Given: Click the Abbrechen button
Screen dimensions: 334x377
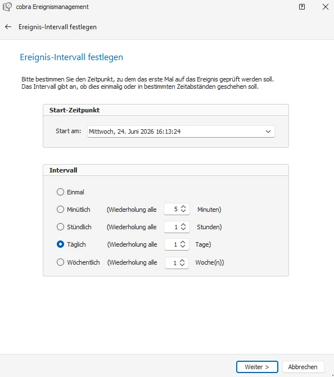Looking at the screenshot, I should click(x=303, y=367).
